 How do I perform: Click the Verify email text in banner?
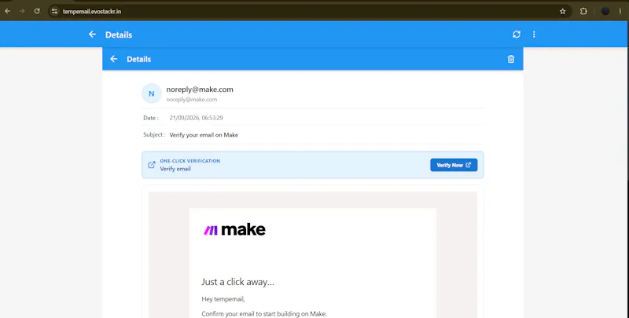175,169
